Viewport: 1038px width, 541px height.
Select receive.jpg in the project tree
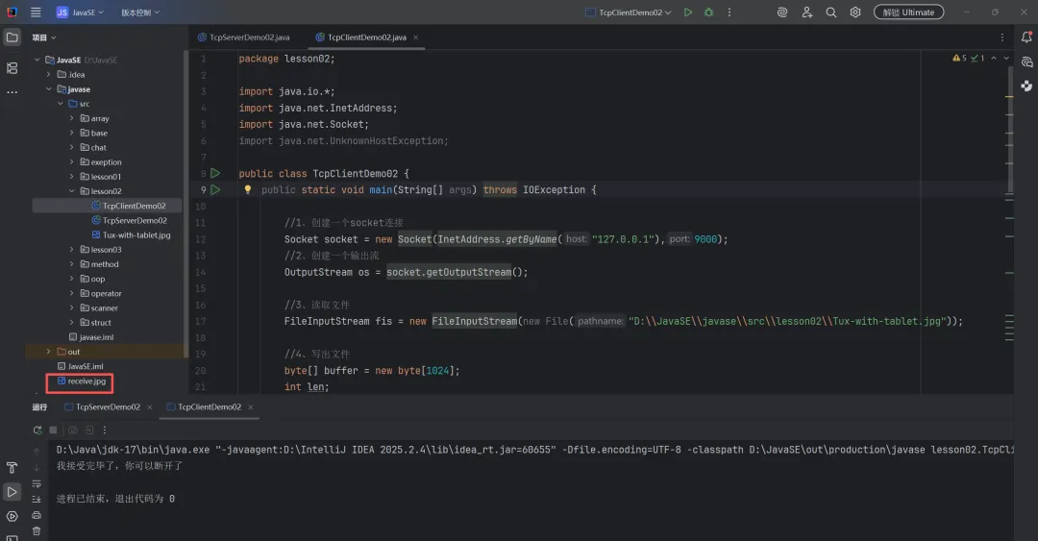86,381
